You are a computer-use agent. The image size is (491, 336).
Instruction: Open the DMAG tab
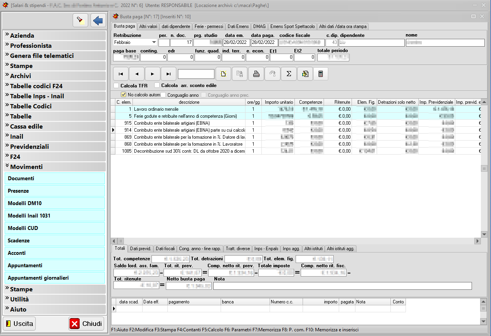pyautogui.click(x=259, y=26)
